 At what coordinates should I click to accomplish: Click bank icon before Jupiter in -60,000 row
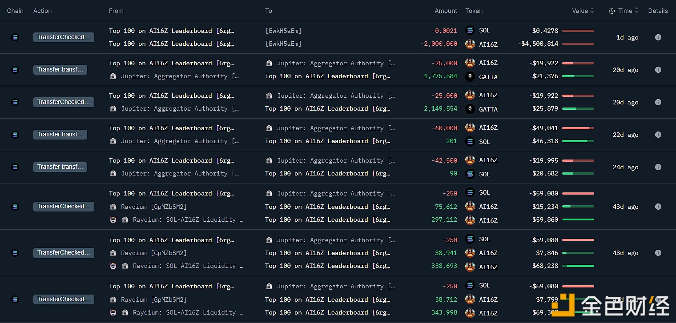pyautogui.click(x=269, y=128)
